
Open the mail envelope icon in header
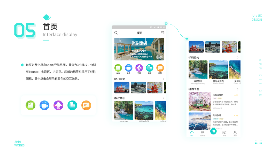click(162, 33)
